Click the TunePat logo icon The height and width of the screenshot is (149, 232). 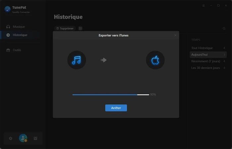click(7, 9)
